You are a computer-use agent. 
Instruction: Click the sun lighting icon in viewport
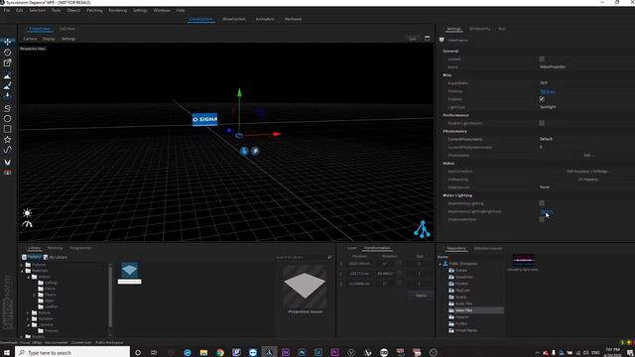pos(27,213)
